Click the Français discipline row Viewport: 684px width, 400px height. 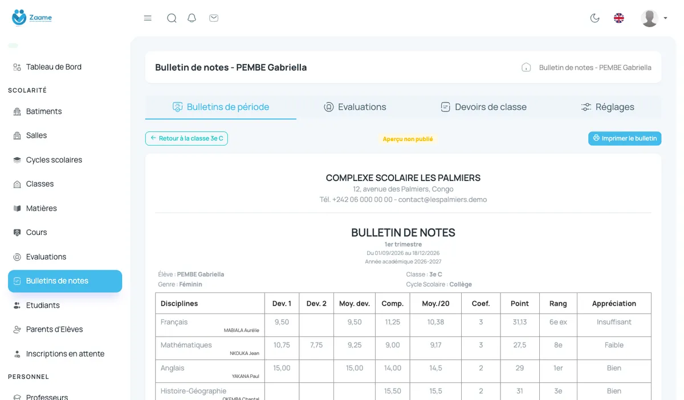click(403, 325)
